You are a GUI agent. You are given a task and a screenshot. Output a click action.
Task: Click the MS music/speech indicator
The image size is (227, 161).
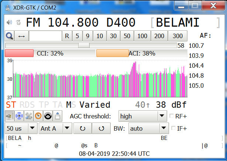[x=71, y=105]
